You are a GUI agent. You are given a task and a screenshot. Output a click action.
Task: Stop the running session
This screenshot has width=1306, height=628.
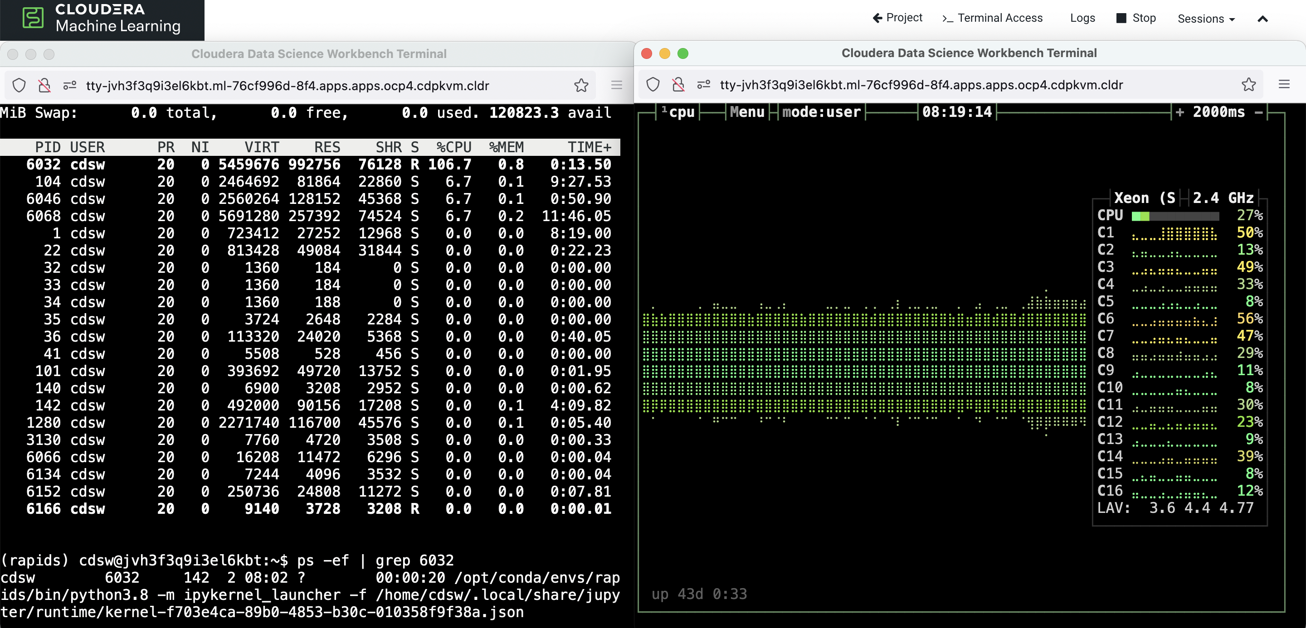point(1136,18)
